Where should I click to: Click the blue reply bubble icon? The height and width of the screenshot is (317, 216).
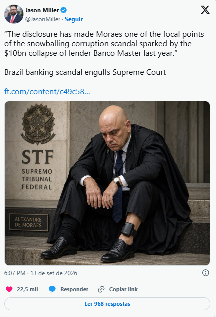[52, 289]
